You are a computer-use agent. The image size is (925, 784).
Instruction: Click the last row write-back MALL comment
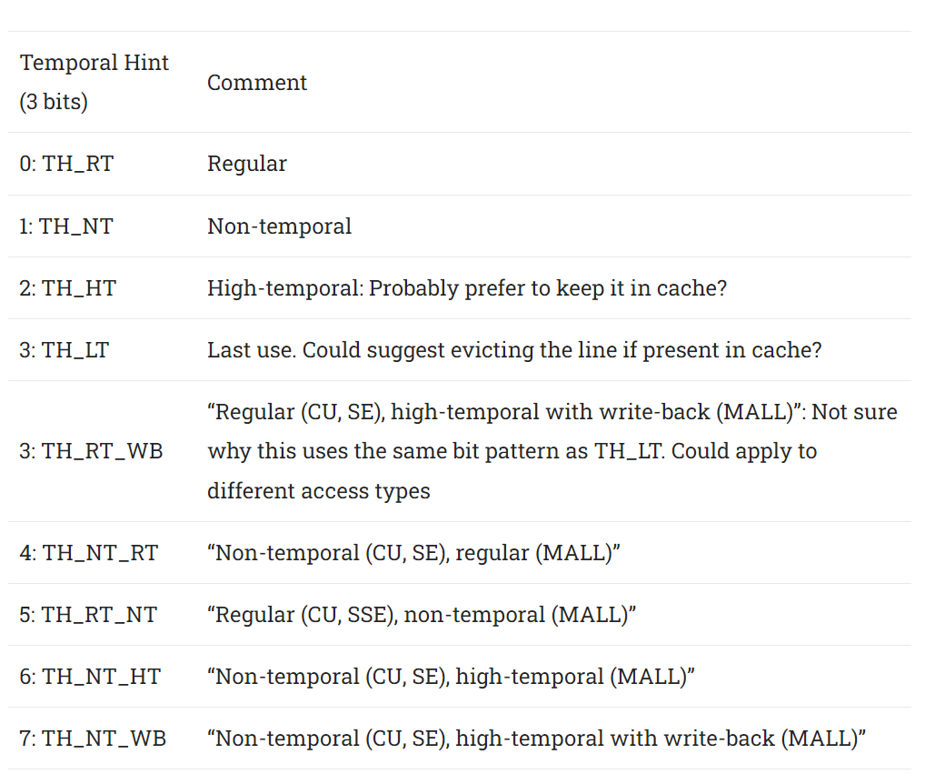coord(536,739)
